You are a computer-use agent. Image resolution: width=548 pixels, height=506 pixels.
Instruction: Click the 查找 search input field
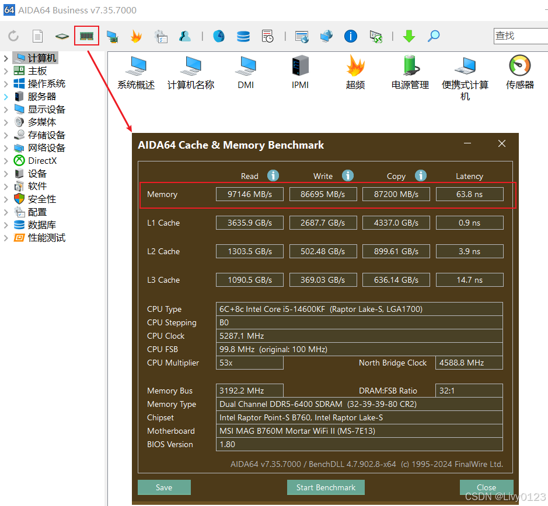(521, 36)
